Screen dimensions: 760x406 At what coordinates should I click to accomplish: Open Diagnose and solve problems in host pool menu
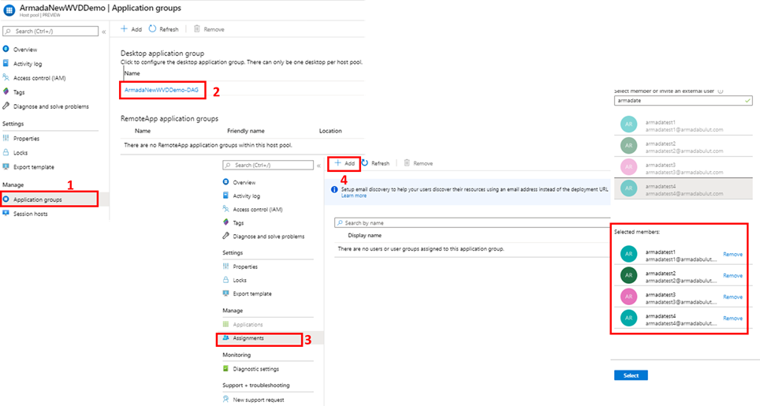[x=51, y=106]
